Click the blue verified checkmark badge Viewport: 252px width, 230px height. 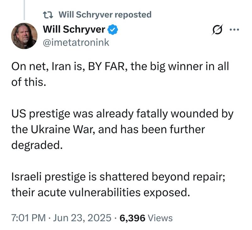113,30
